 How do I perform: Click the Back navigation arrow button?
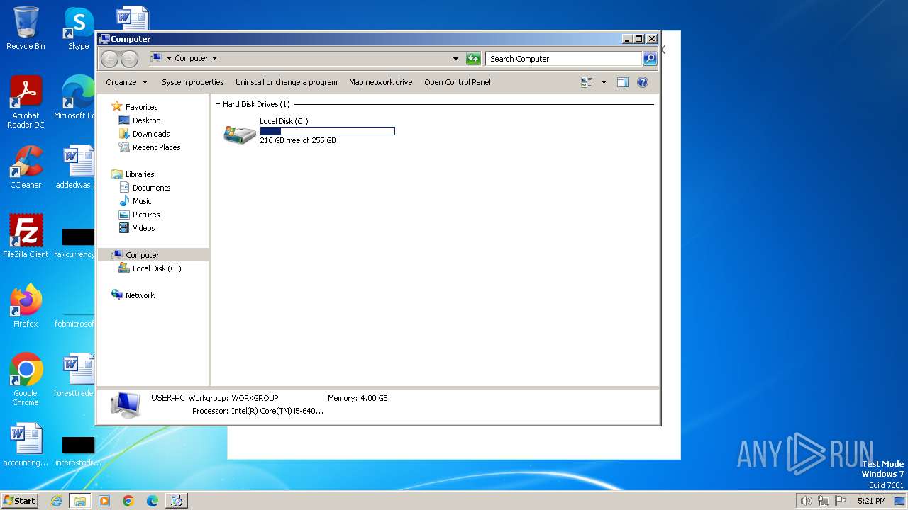point(109,59)
